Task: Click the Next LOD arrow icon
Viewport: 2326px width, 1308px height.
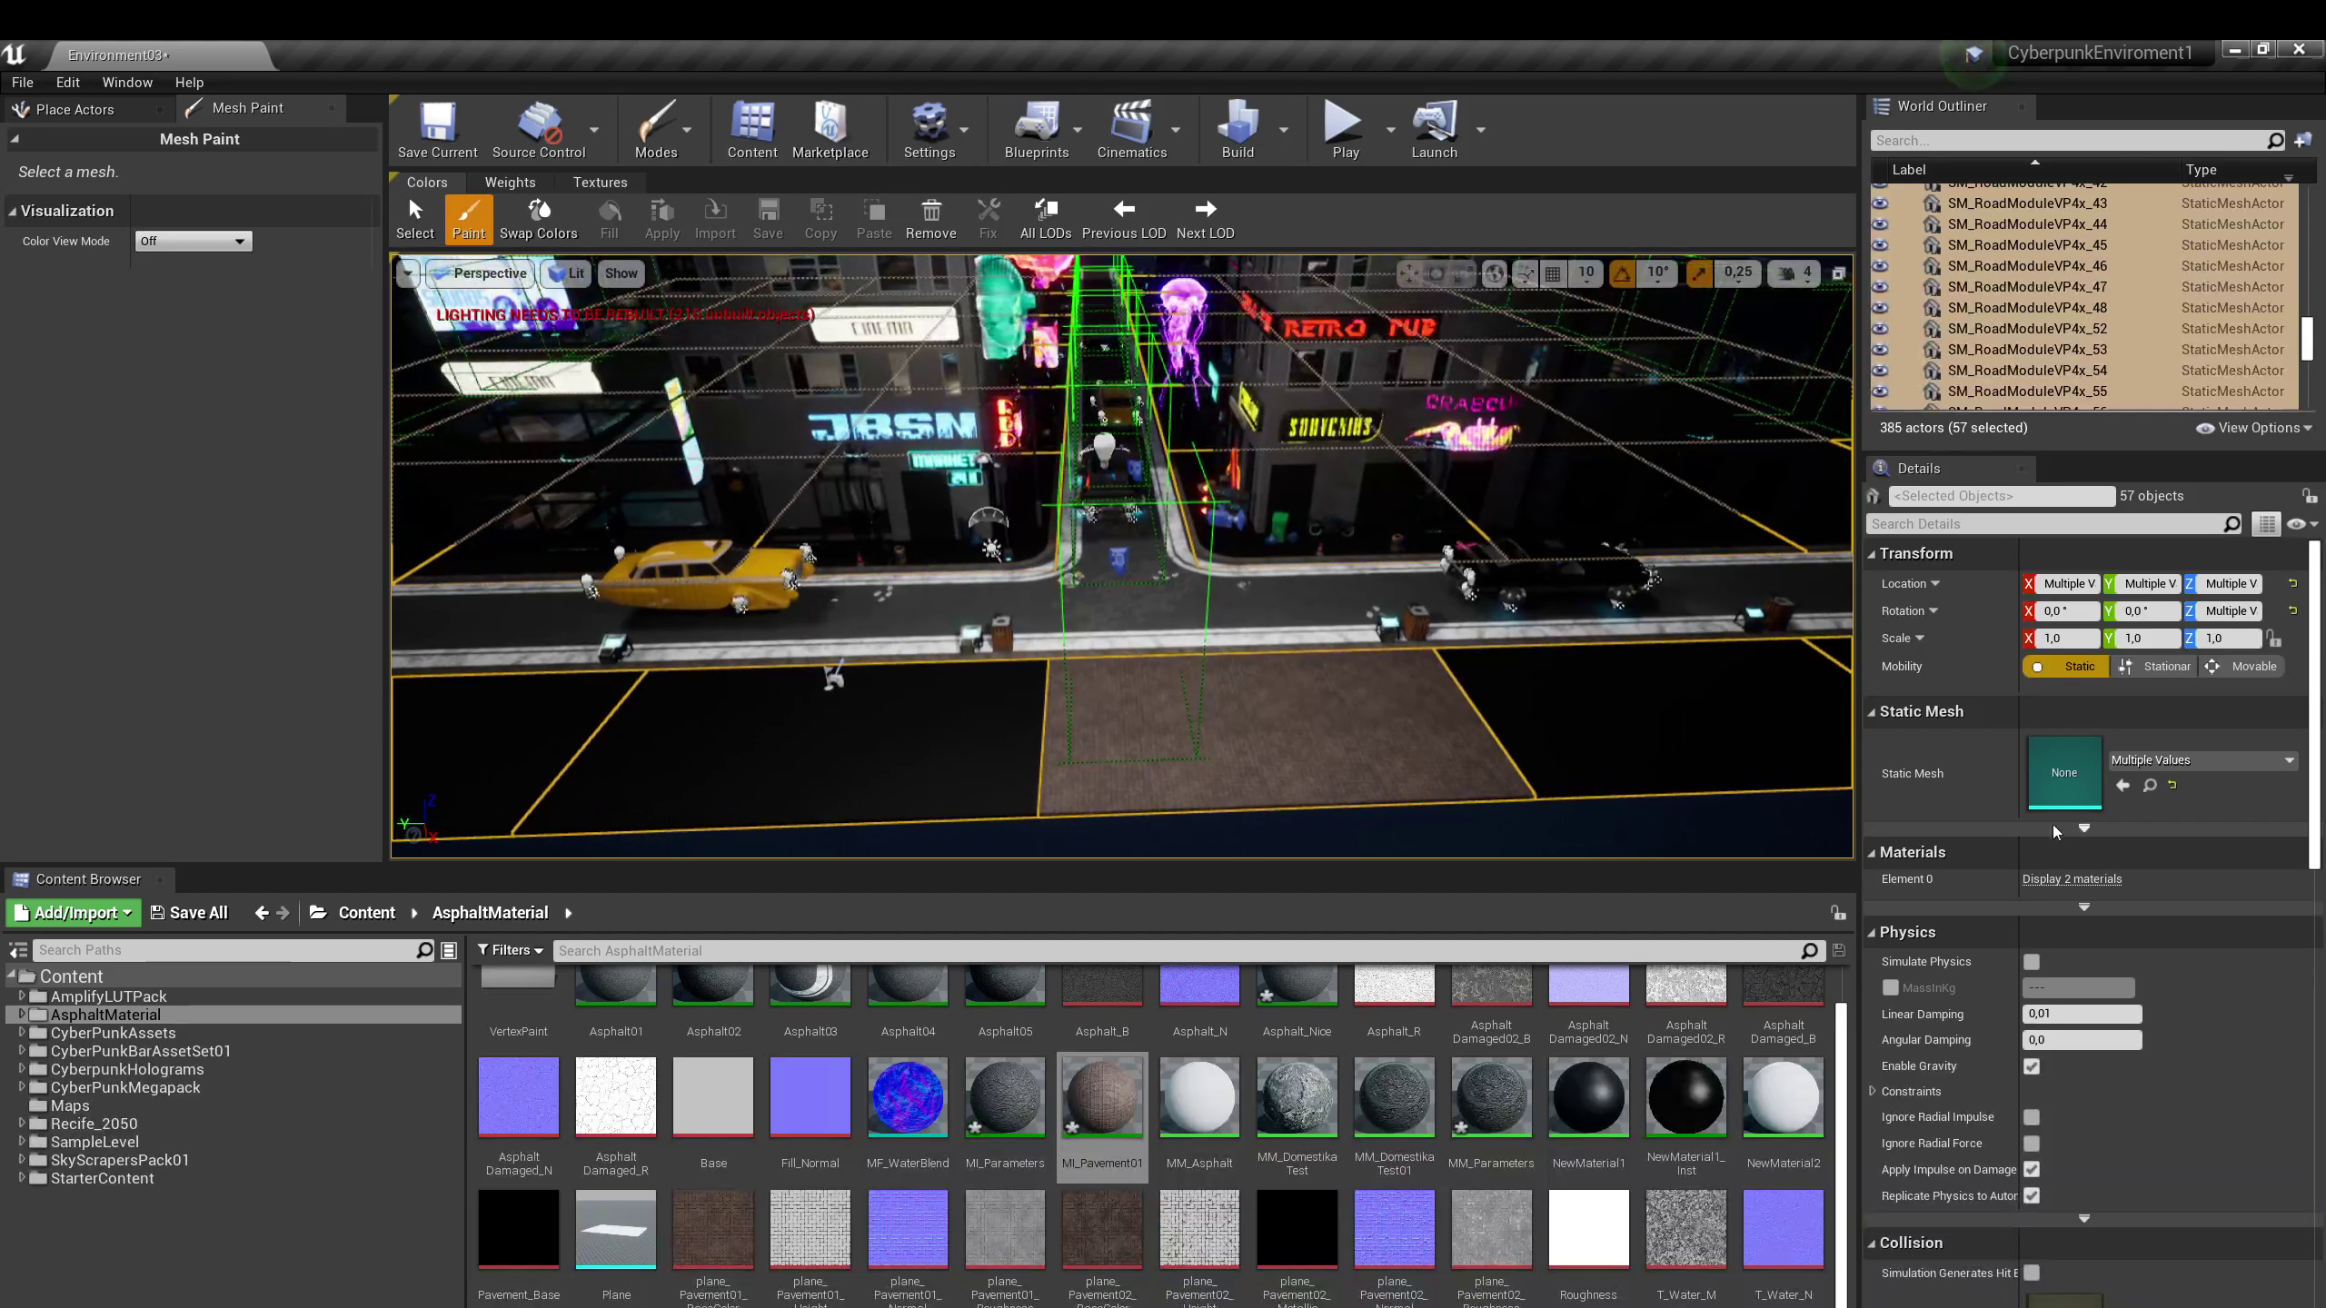Action: [x=1205, y=219]
